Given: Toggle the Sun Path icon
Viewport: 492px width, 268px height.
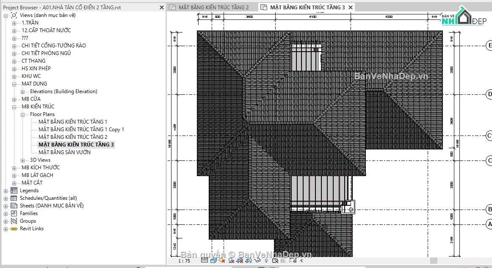Looking at the screenshot, I should click(222, 261).
